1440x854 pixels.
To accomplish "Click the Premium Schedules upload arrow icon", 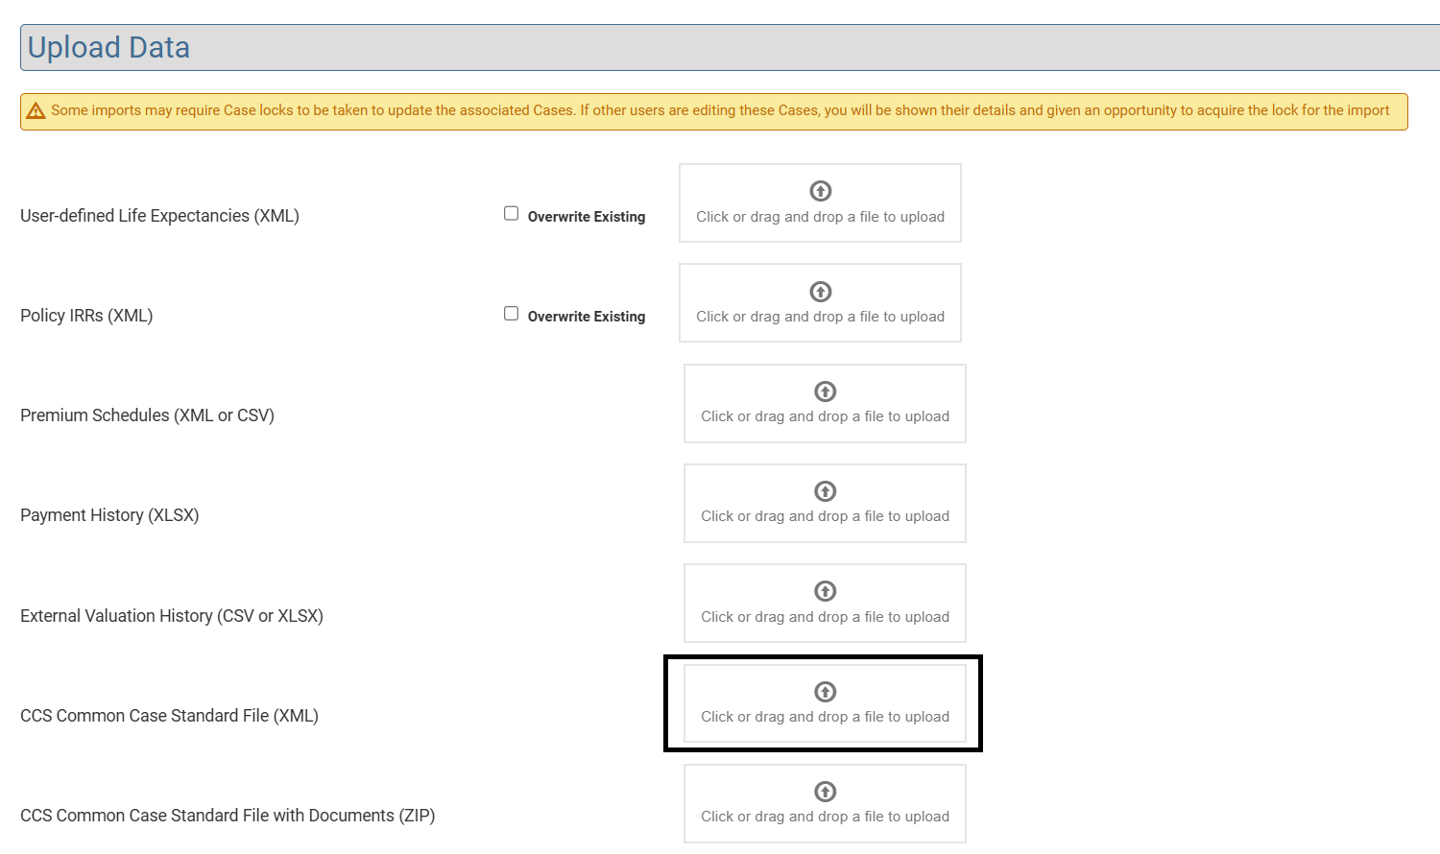I will (825, 391).
